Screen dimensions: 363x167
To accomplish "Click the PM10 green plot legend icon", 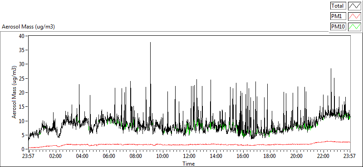I will 355,27.
